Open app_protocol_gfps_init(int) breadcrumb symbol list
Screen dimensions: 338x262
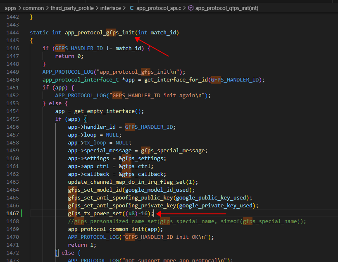click(x=227, y=8)
